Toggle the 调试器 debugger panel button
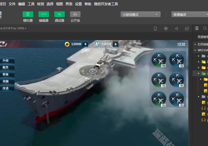 tap(60, 14)
